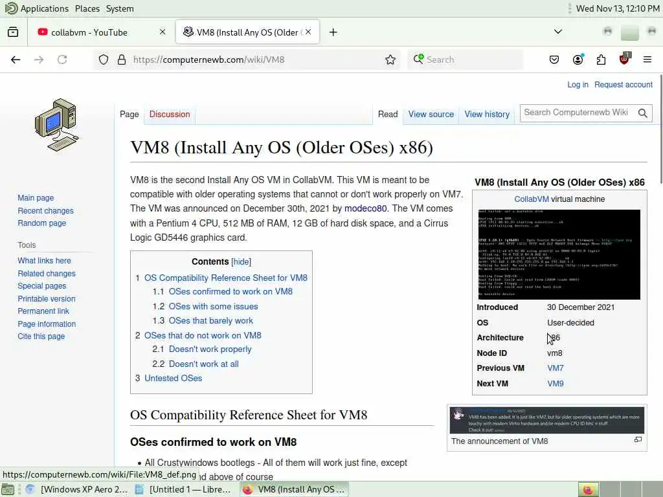Viewport: 663px width, 497px height.
Task: Click the YouTube favicon on the collabvm tab
Action: point(43,32)
